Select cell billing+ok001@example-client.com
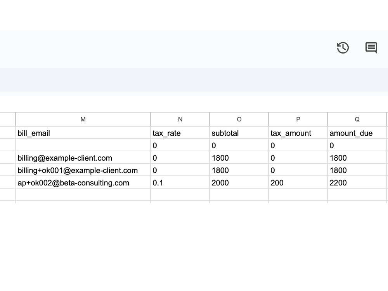 (83, 170)
